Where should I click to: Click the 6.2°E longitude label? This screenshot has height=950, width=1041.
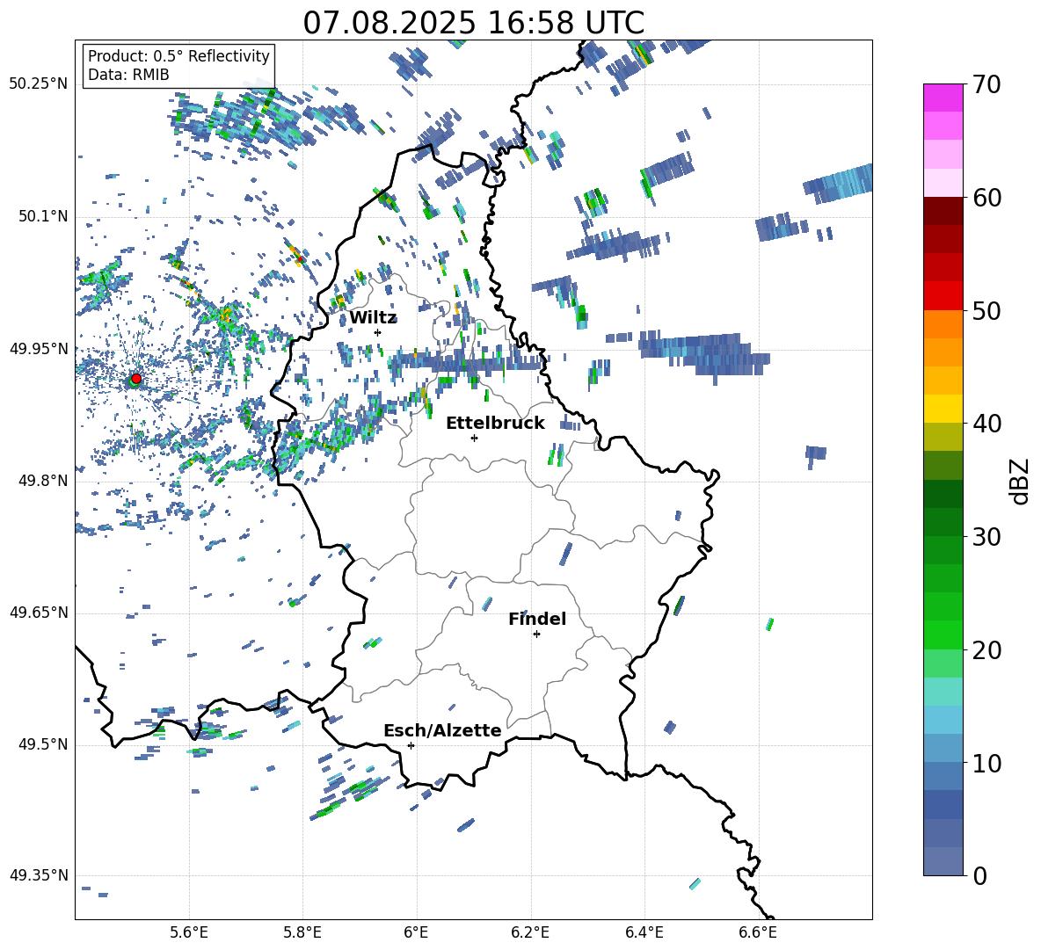coord(530,932)
